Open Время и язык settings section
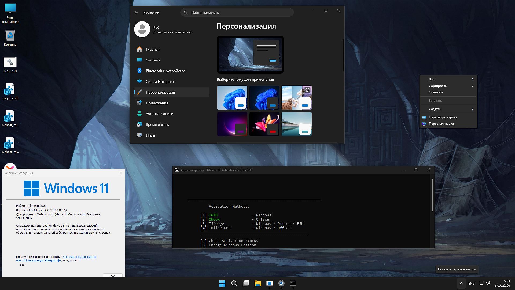This screenshot has height=290, width=515. pos(172,124)
